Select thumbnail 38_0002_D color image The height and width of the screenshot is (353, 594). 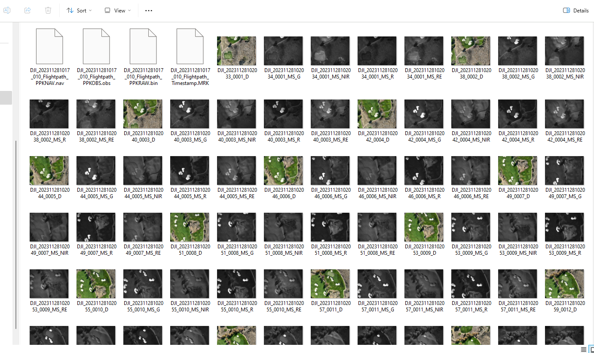[x=471, y=51]
